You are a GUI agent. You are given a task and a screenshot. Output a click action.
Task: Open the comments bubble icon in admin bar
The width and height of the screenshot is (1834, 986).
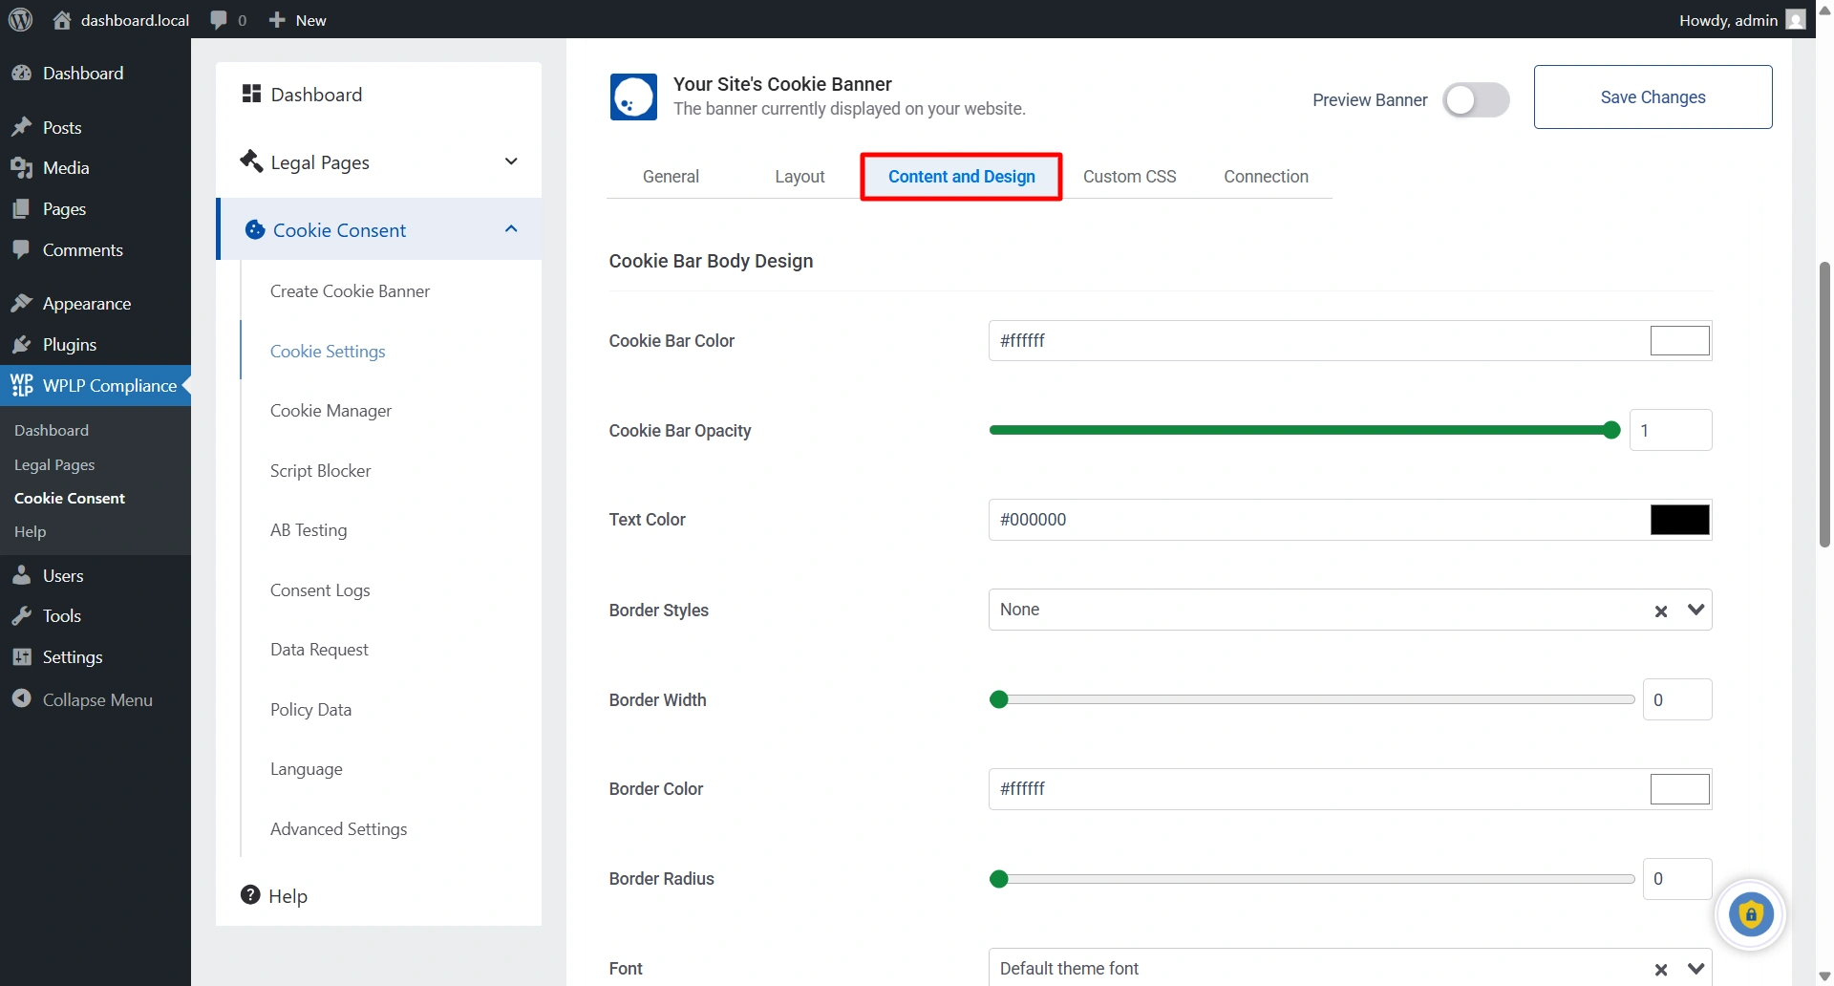(x=219, y=20)
